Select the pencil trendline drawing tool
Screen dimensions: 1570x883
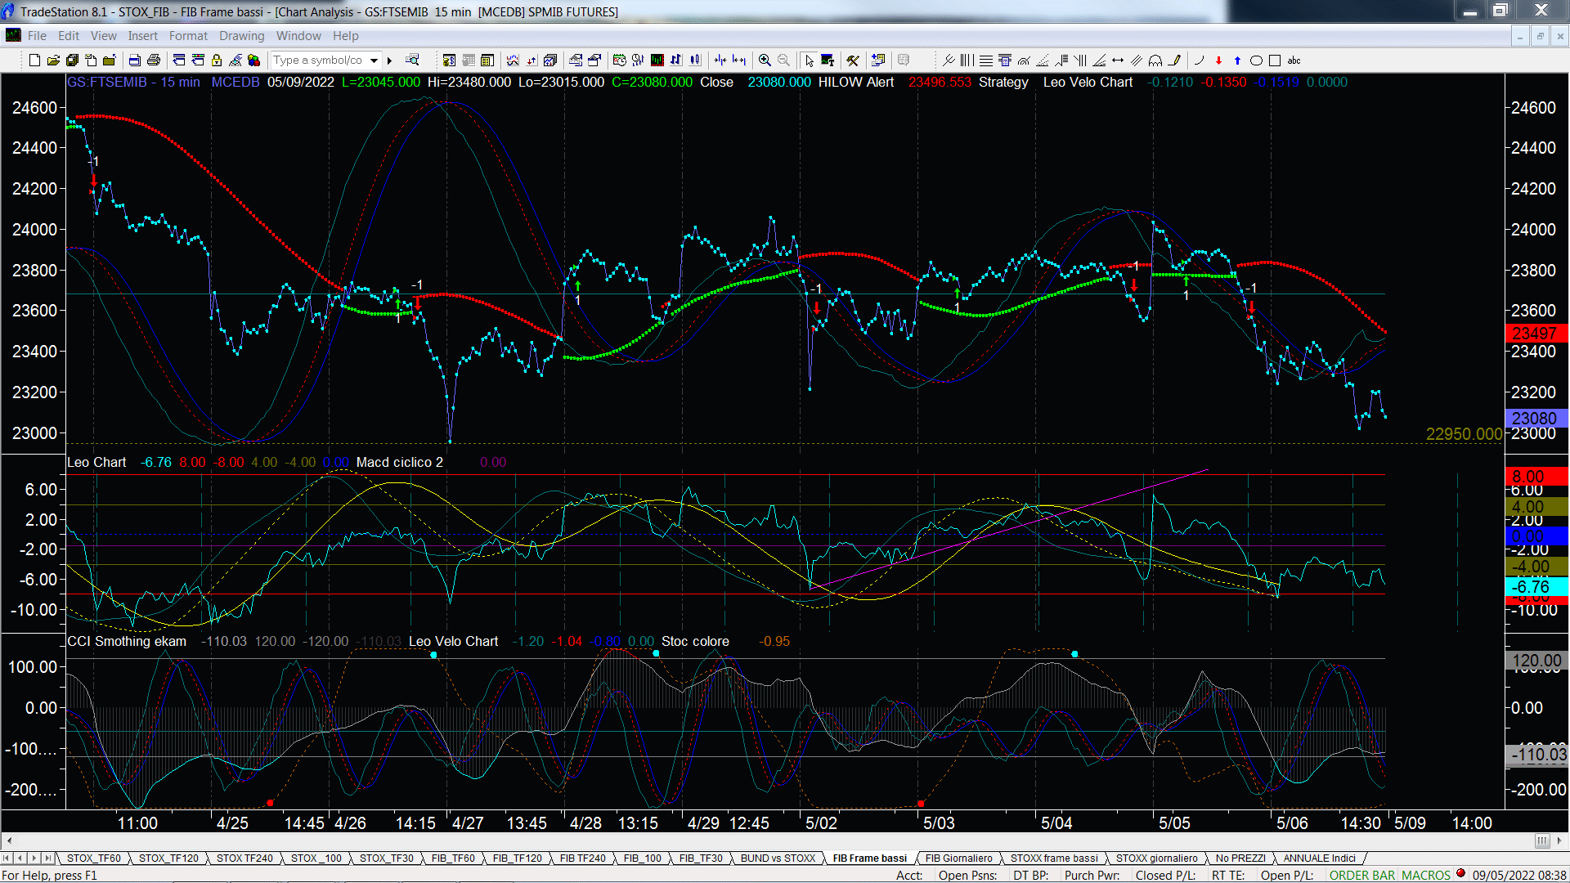click(x=1174, y=61)
